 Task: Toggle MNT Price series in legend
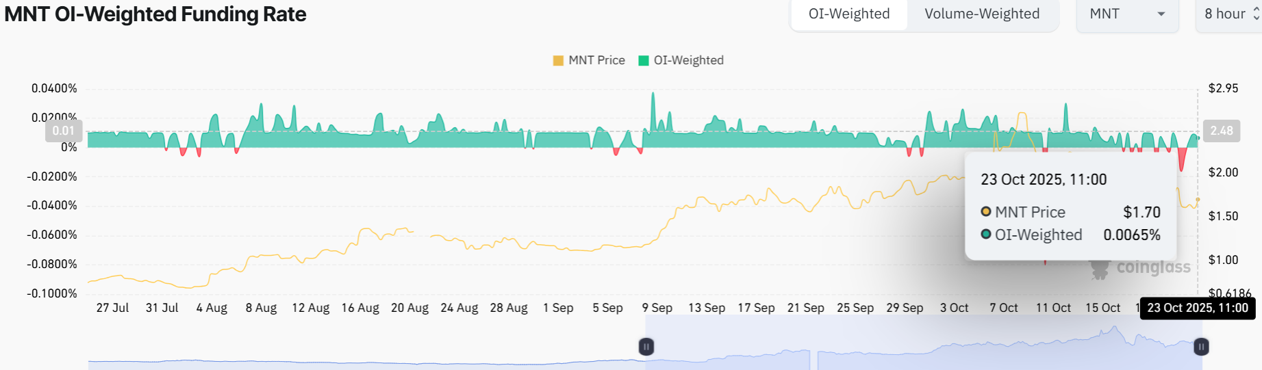click(596, 60)
